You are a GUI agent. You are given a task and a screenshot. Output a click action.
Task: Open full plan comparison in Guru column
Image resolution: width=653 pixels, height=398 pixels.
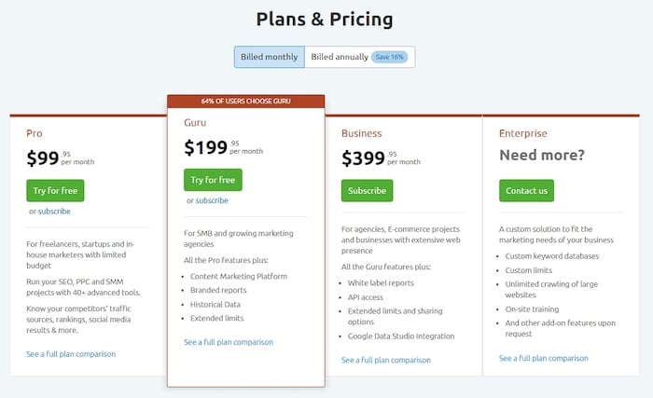(229, 342)
